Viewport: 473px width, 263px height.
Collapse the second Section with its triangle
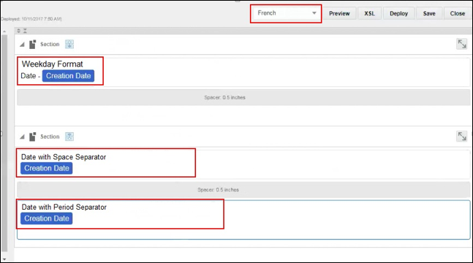click(x=22, y=137)
